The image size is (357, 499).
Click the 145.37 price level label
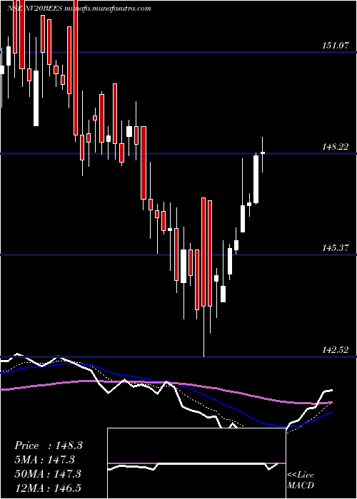coord(336,248)
